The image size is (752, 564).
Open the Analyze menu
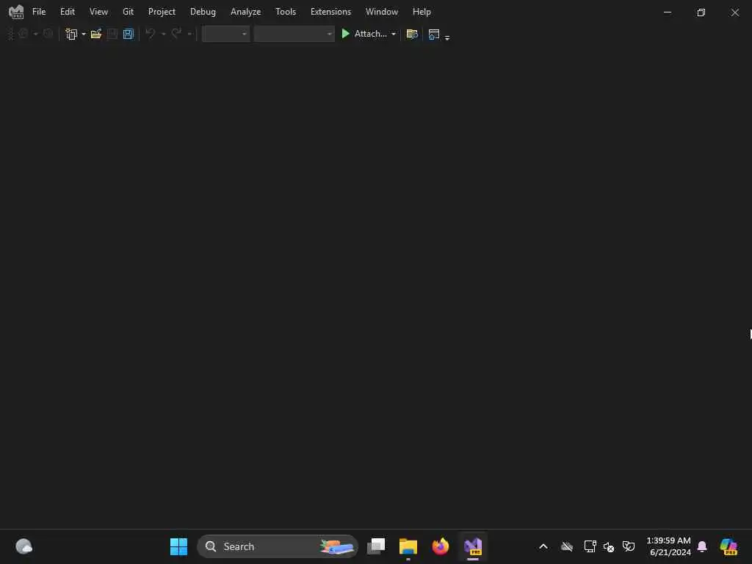[x=245, y=12]
